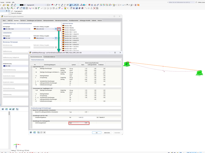Open the CAD-BIM menu
The height and width of the screenshot is (153, 205).
tap(8, 2)
